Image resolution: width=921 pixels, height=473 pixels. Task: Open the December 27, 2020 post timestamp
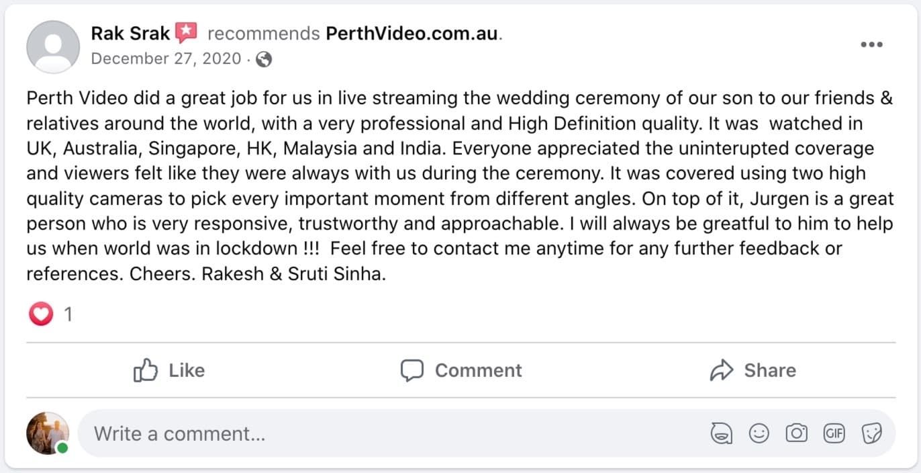tap(166, 58)
